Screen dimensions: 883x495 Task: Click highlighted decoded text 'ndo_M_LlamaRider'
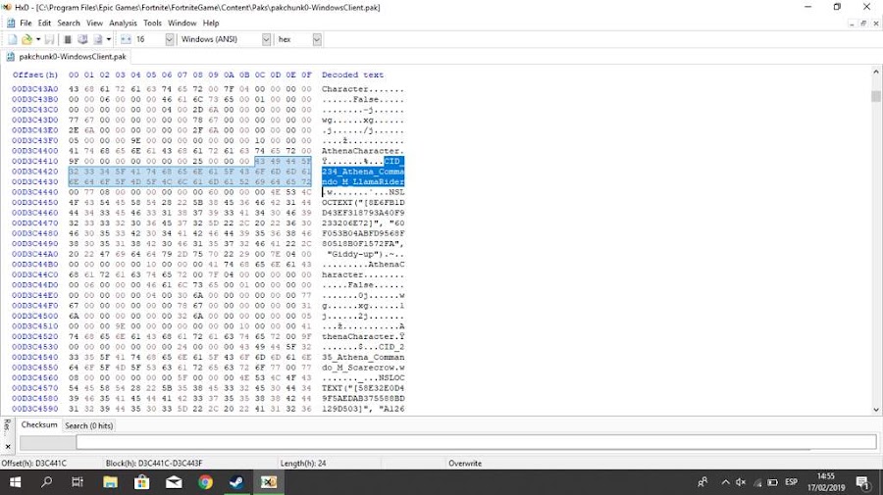tap(363, 181)
